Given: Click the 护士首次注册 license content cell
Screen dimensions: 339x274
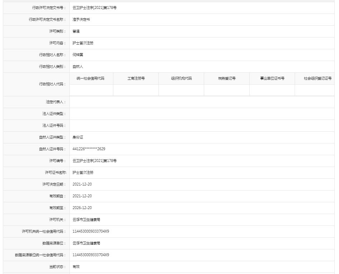Looking at the screenshot, I should coord(83,43).
